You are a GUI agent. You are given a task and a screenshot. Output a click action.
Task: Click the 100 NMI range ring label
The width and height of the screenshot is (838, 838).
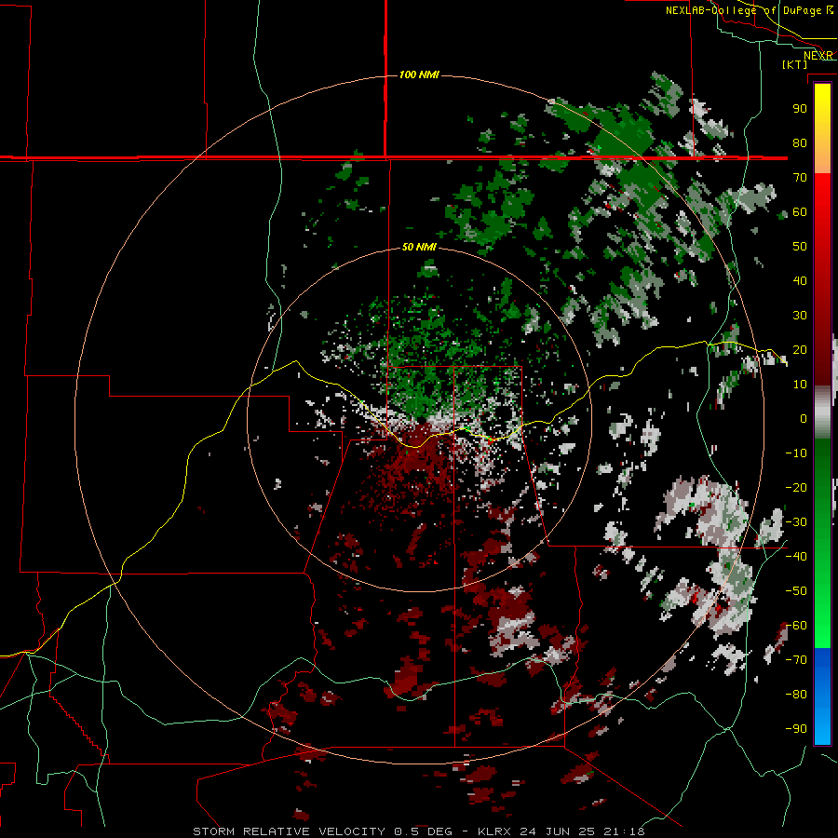419,74
